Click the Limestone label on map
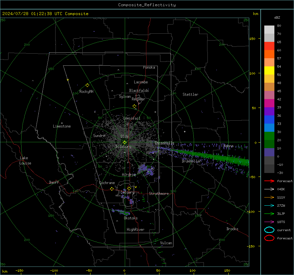Image resolution: width=294 pixels, height=275 pixels. click(x=62, y=126)
